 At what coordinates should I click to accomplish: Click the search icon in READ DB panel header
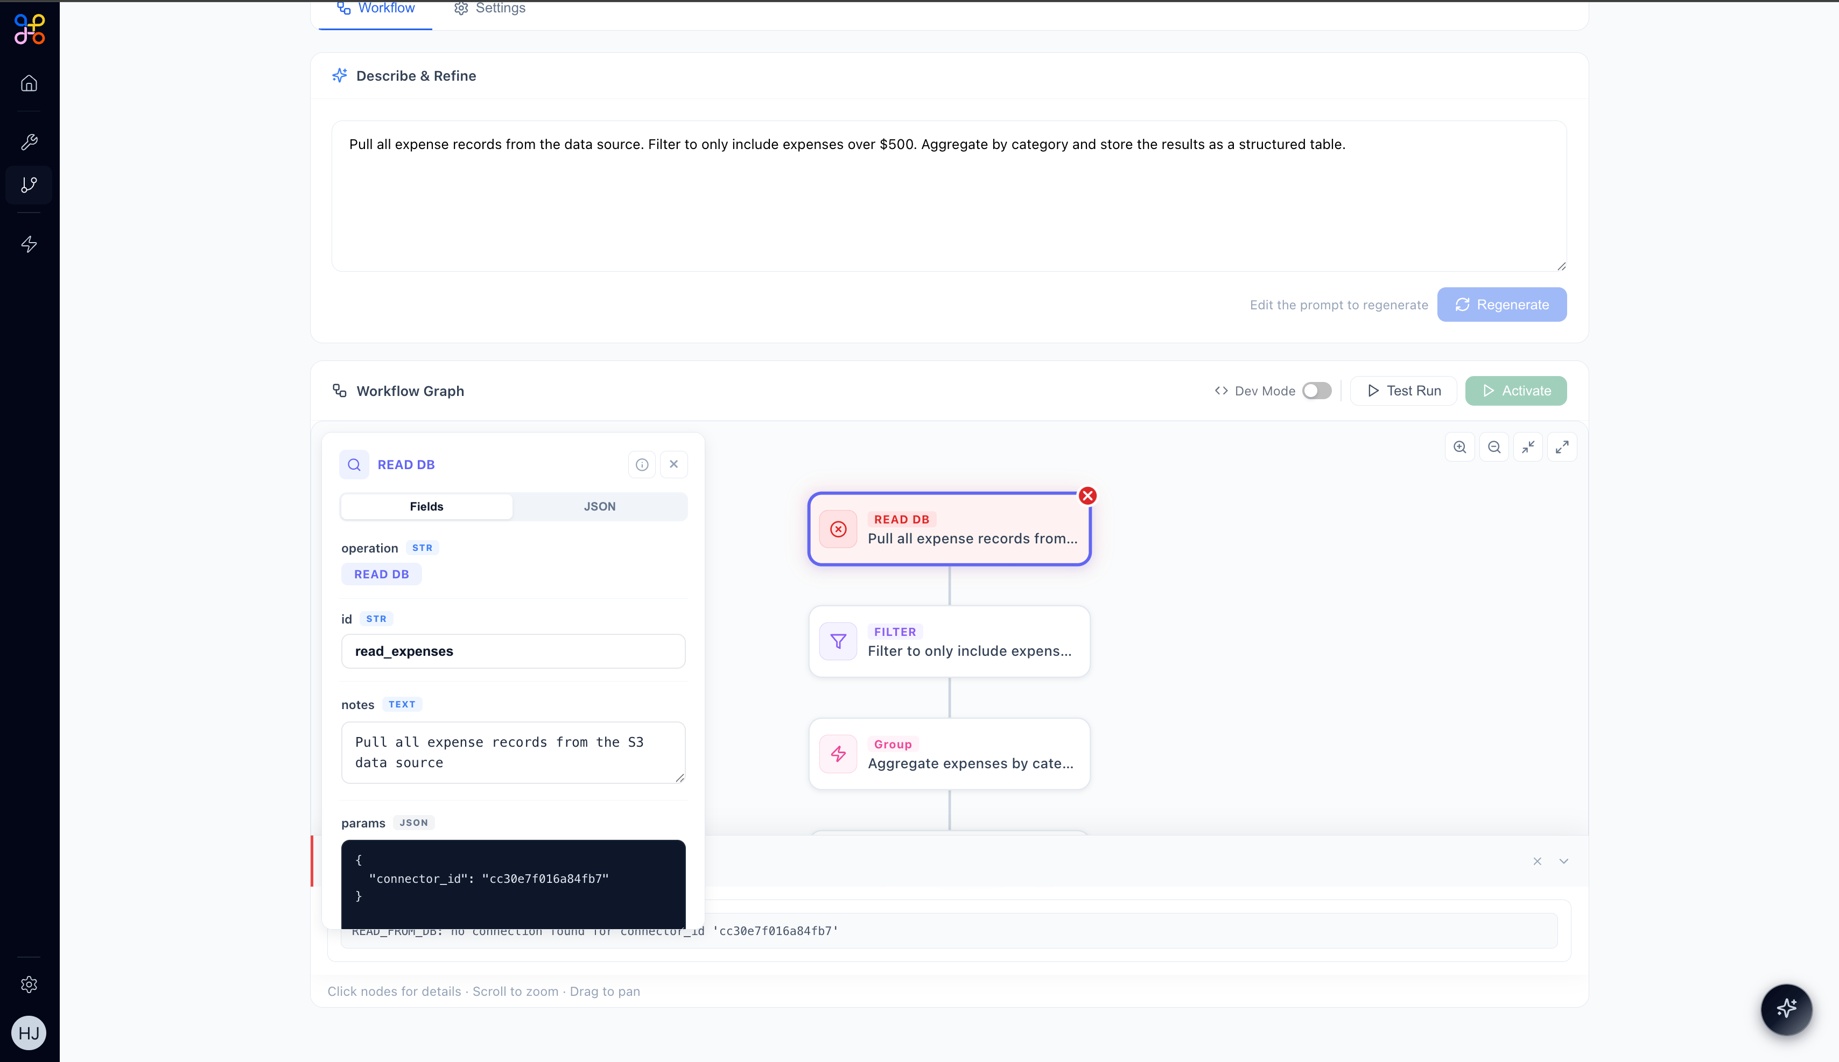point(354,465)
